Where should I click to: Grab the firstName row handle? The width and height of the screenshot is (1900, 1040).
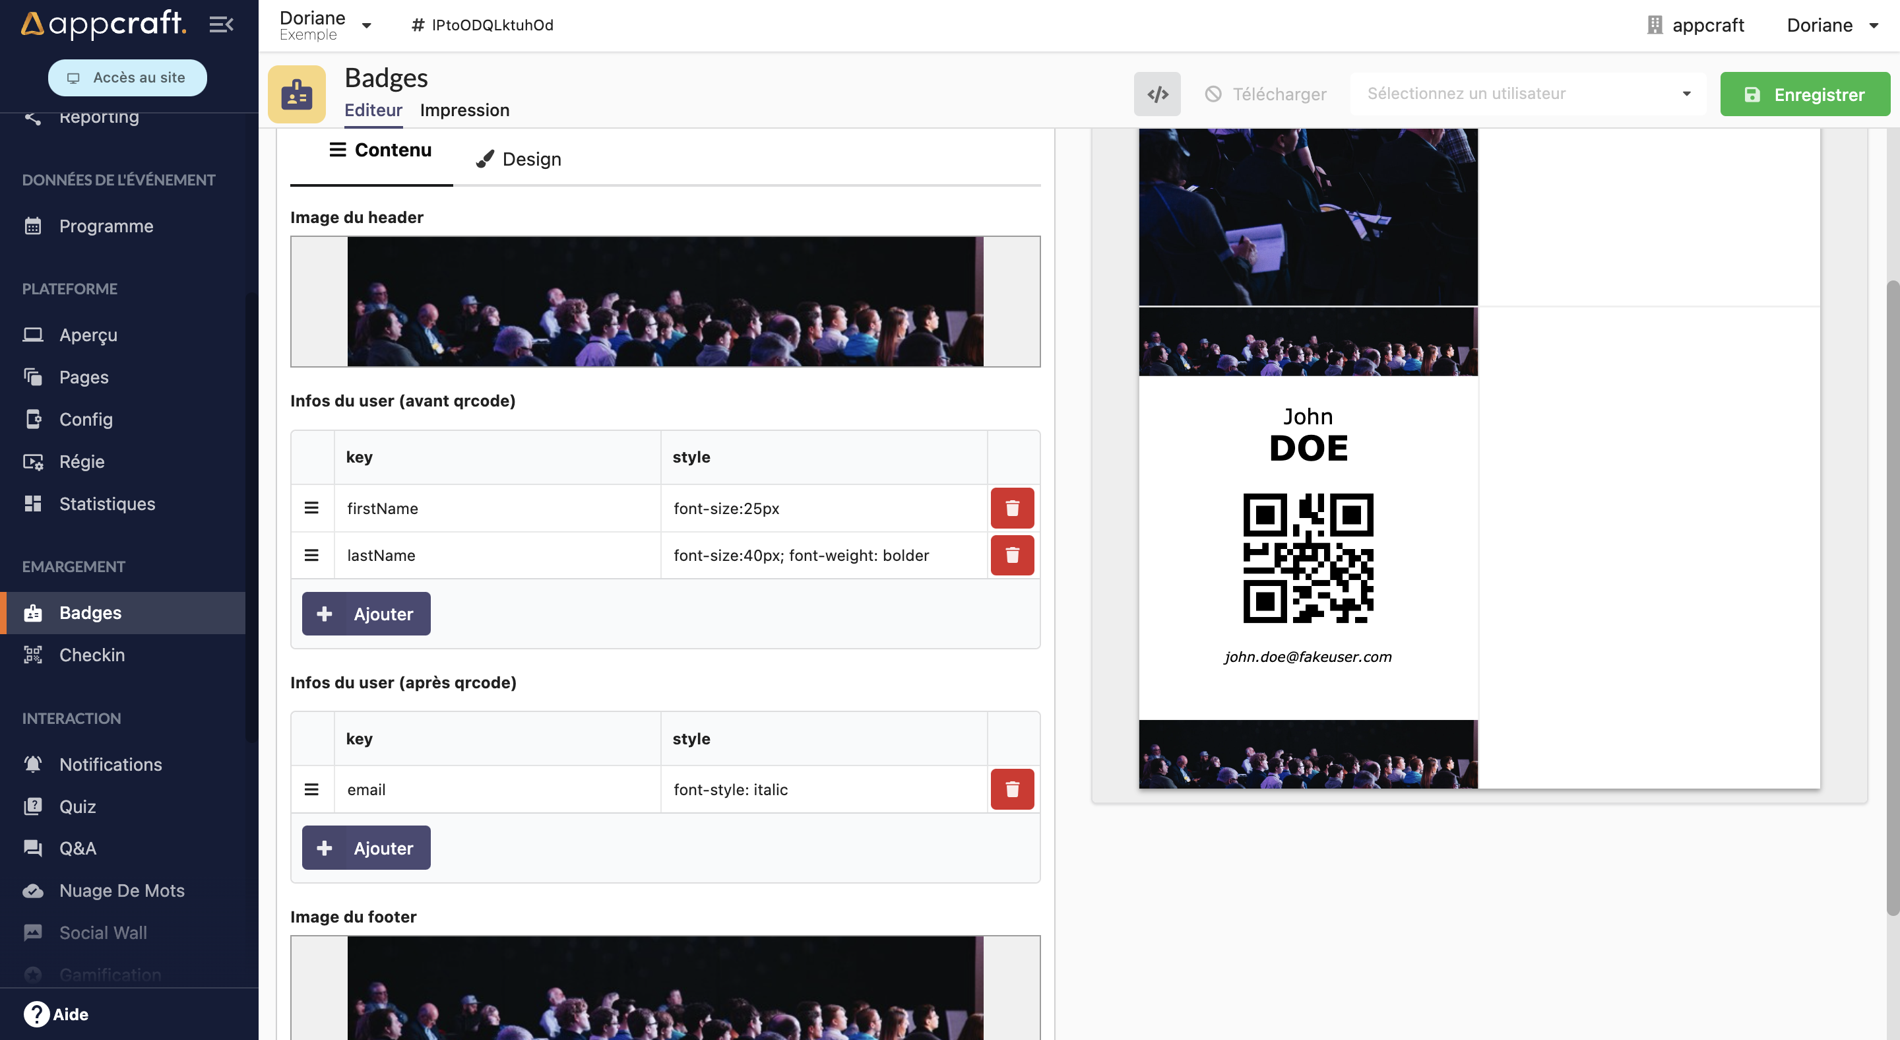[x=311, y=508]
